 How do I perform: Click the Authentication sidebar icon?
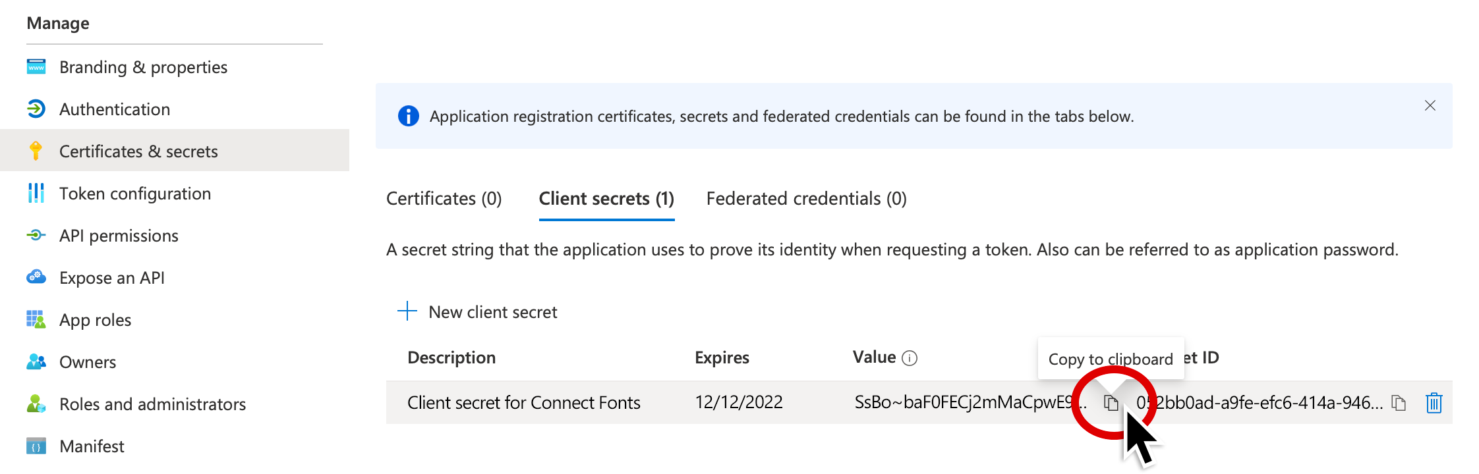pos(36,109)
